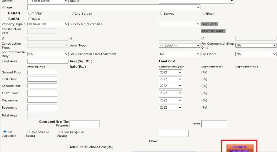The height and width of the screenshot is (152, 277).
Task: Click the Calculate MarketValue button
Action: [240, 148]
